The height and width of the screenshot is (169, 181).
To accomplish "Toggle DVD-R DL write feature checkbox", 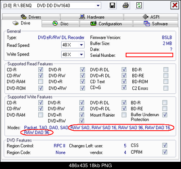I will point(124,103).
